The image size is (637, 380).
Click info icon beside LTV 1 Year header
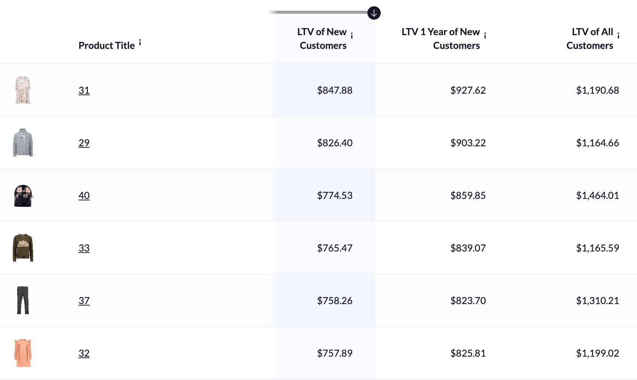[x=485, y=36]
